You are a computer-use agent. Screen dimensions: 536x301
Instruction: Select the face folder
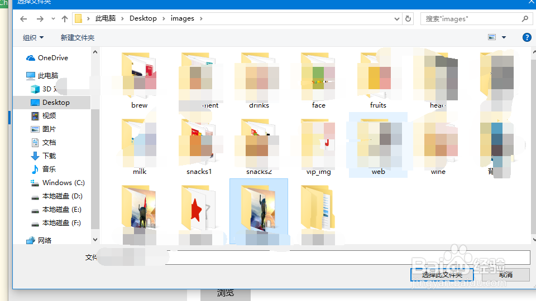318,81
